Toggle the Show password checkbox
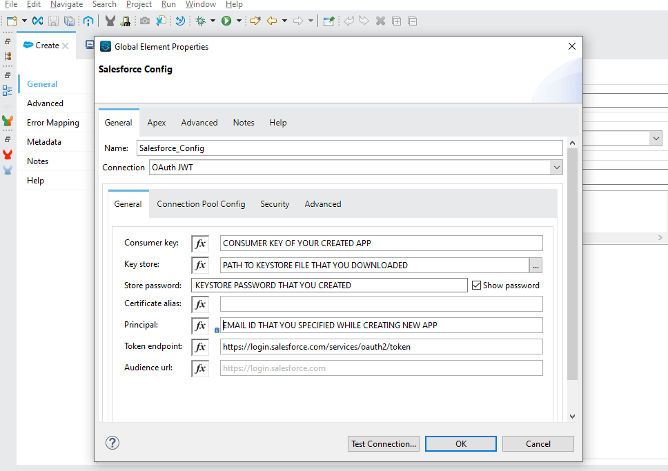 coord(476,285)
